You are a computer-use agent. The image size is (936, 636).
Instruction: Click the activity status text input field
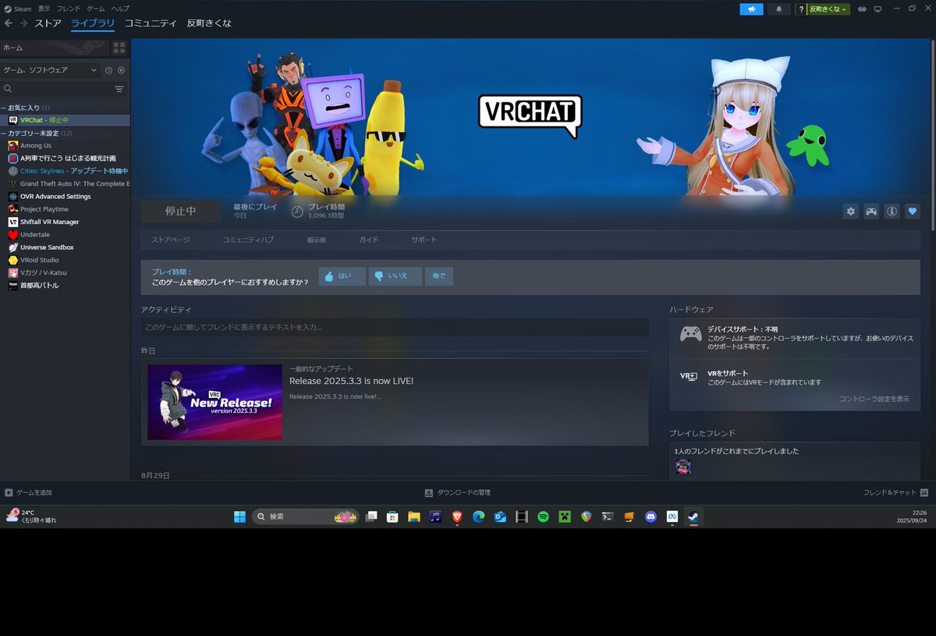(395, 328)
